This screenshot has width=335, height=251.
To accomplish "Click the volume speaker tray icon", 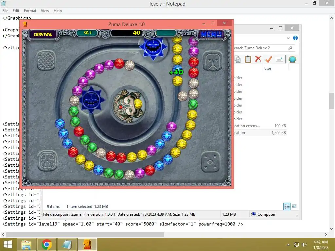I will 304,244.
